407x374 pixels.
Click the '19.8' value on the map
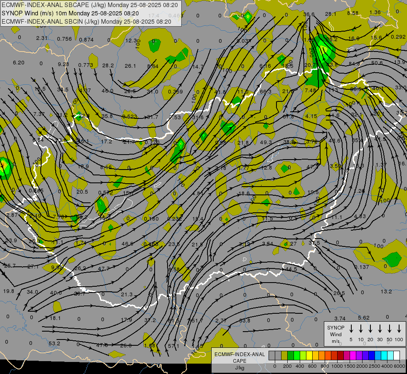point(9,291)
